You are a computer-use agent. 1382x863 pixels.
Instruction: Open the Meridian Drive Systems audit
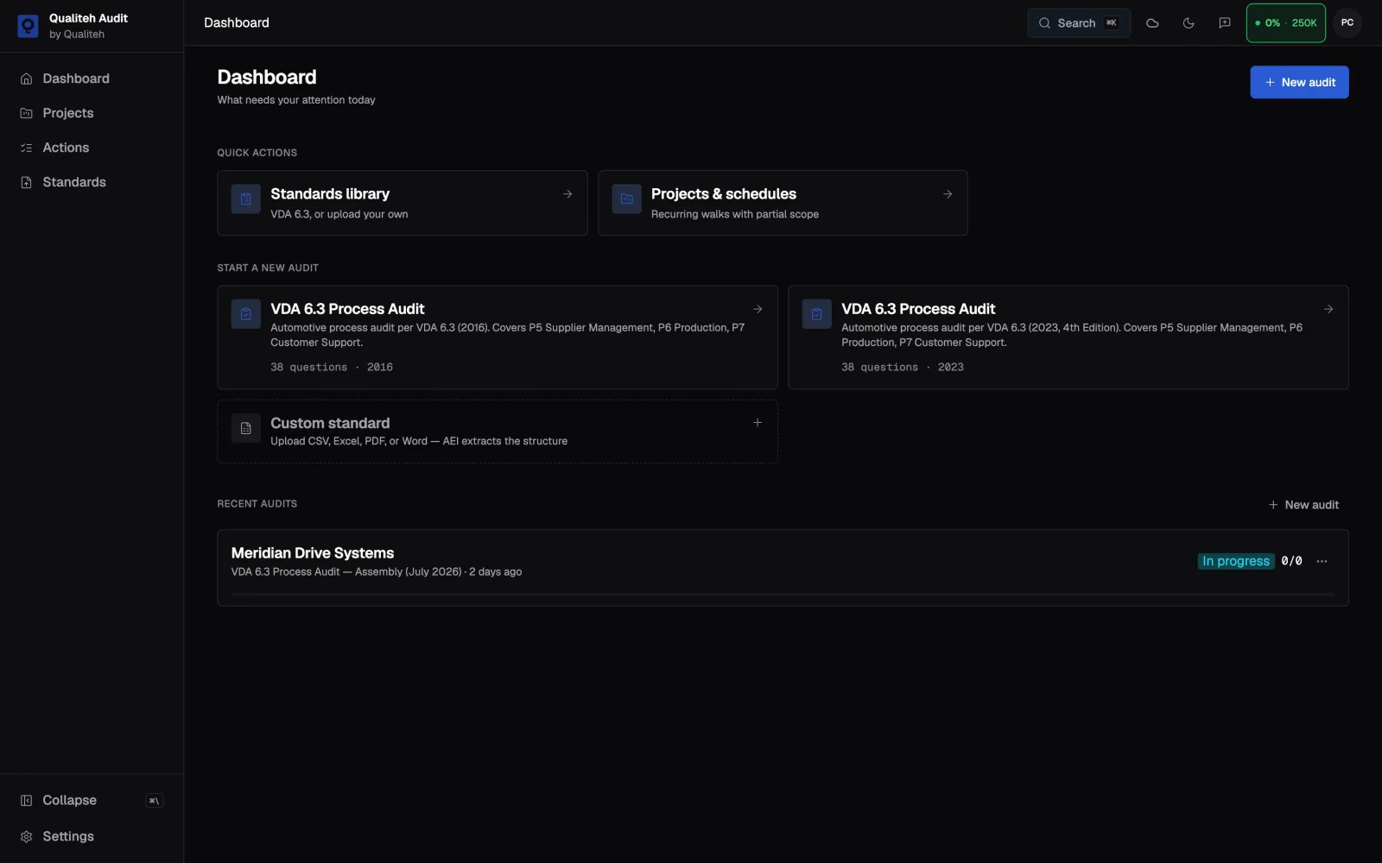[783, 568]
